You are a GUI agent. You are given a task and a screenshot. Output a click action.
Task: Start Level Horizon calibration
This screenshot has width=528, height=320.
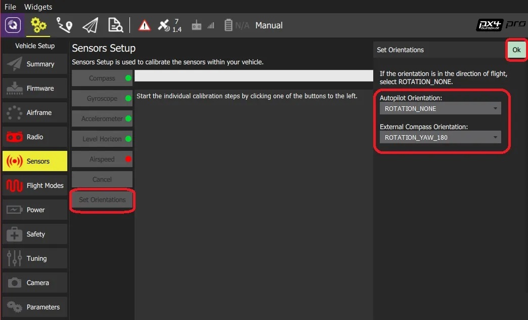pos(102,139)
